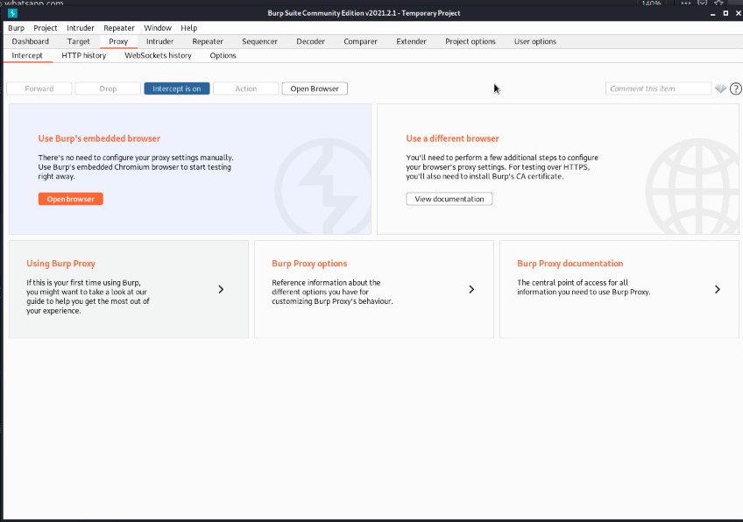Switch to the Target tab
Screen dimensions: 743x522
pos(79,42)
